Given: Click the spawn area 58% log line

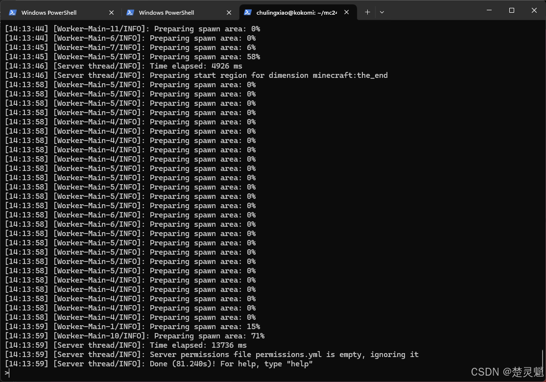Looking at the screenshot, I should pyautogui.click(x=132, y=57).
